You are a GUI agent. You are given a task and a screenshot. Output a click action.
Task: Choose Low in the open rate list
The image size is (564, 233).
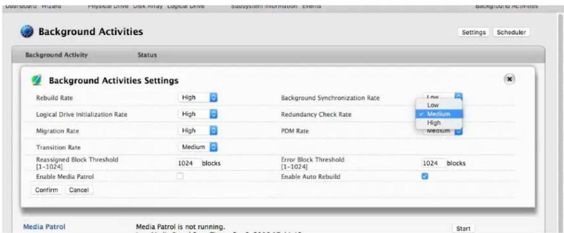pyautogui.click(x=439, y=105)
